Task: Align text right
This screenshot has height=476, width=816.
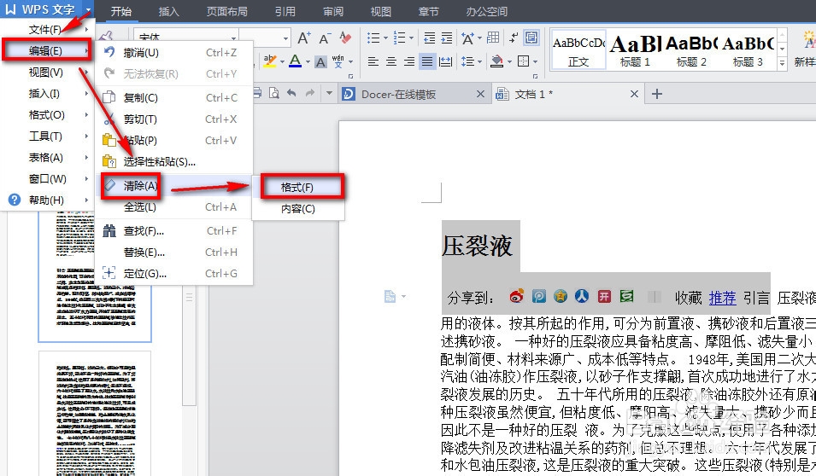Action: 409,61
